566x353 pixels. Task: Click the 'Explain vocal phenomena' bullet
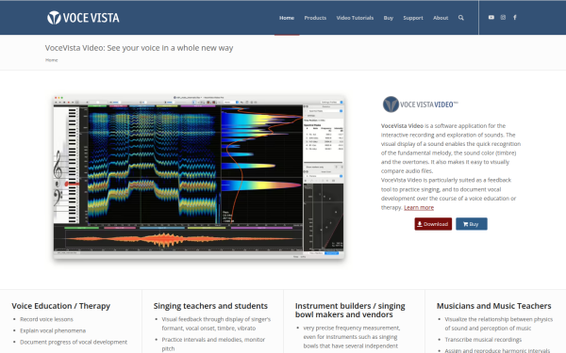pyautogui.click(x=53, y=330)
